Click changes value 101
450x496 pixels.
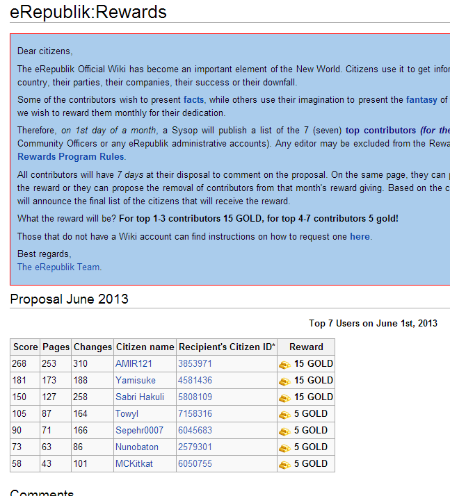(x=80, y=464)
